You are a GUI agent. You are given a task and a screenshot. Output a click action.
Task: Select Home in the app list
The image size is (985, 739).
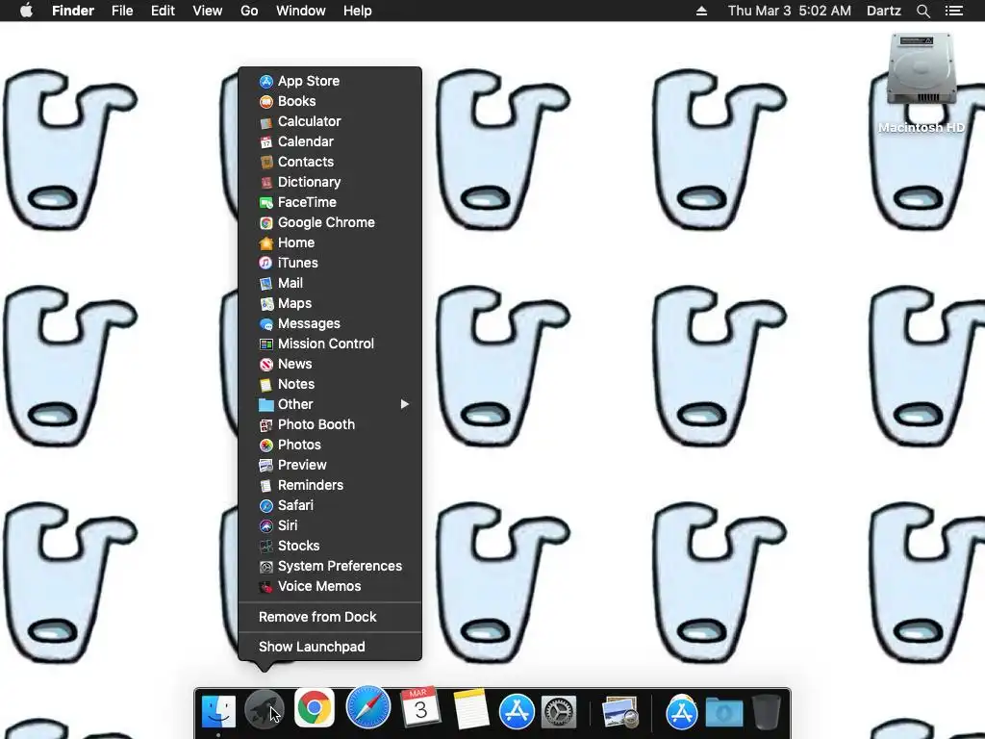point(330,242)
